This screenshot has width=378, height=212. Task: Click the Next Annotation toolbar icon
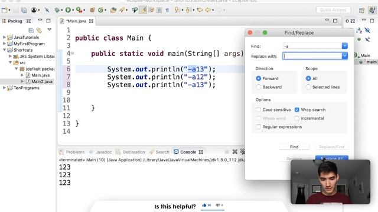[x=177, y=10]
